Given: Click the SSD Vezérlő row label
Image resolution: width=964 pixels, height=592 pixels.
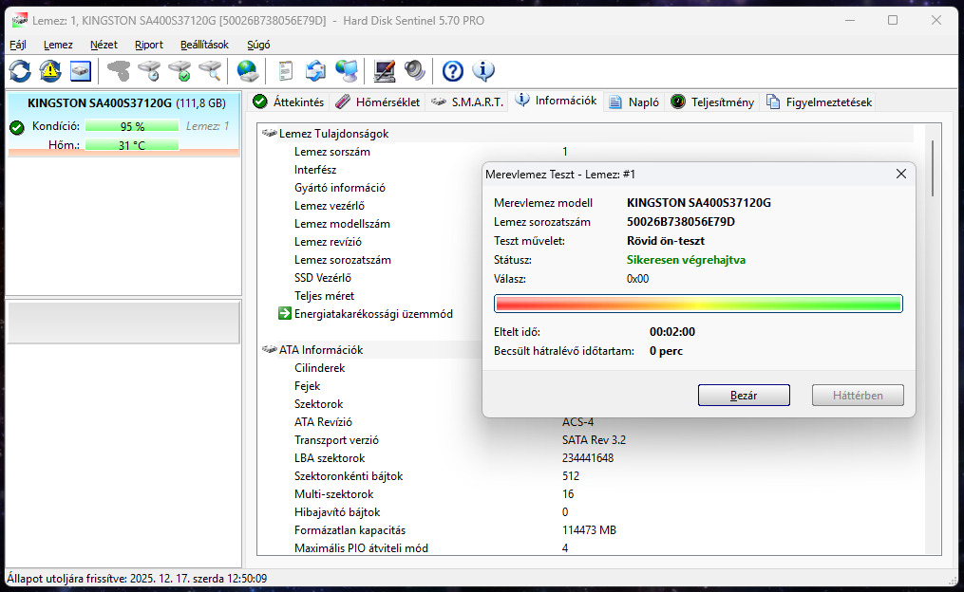Looking at the screenshot, I should (x=323, y=278).
